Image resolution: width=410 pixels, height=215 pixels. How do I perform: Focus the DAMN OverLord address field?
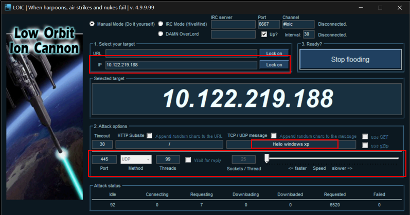233,34
